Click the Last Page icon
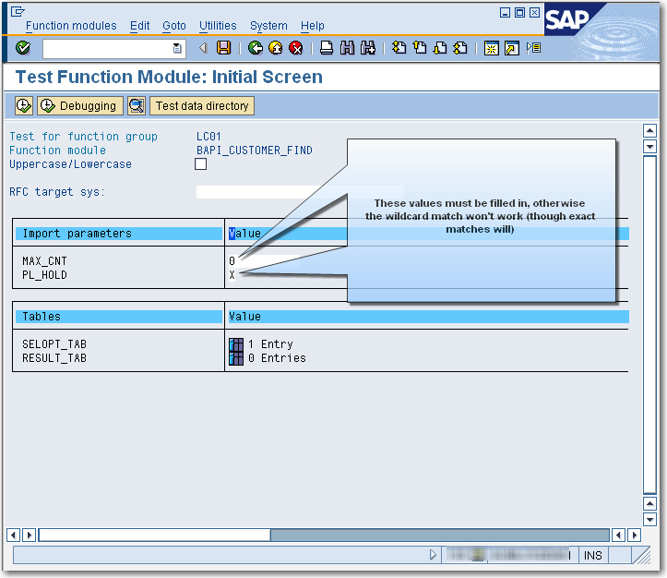 coord(460,48)
